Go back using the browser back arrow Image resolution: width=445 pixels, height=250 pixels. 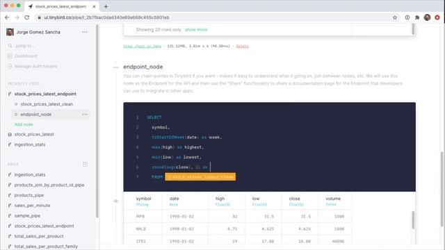pyautogui.click(x=7, y=17)
